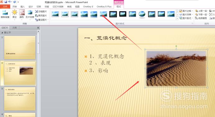Switch to the 动画 ribbon tab

[x=47, y=7]
